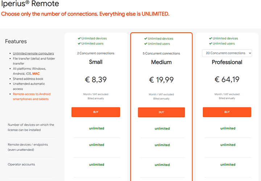Click the Unlimited devices checkmark in Small plan

(79, 38)
